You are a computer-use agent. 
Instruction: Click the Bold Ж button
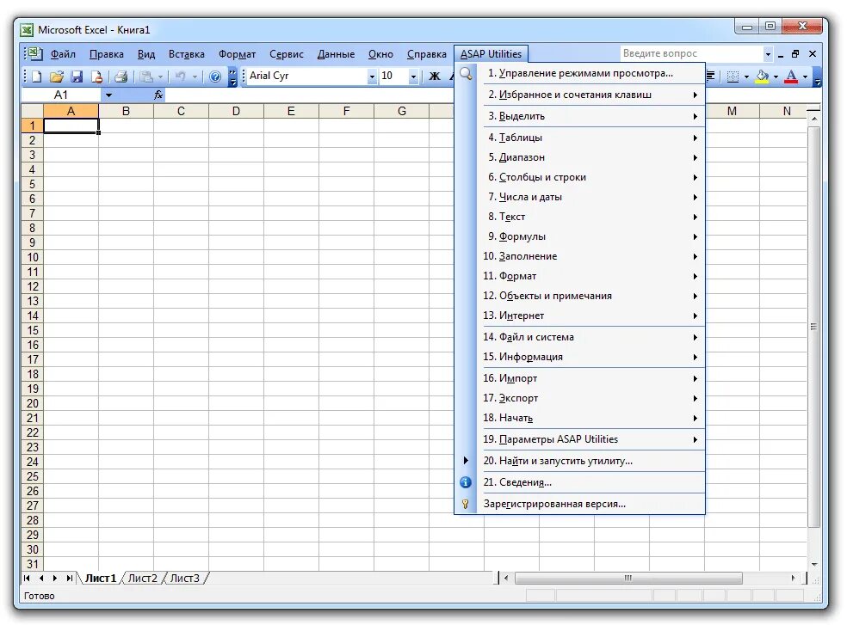435,77
